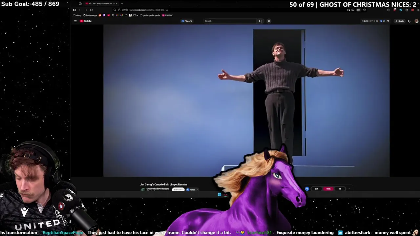The image size is (420, 236).
Task: Open the FOLOTOY bookmark
Action: [x=167, y=15]
